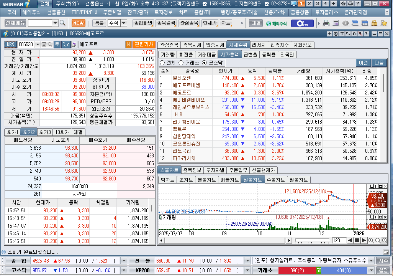Viewport: 393px width, 276px height.
Task: Click the plus icon in 주식종합2 title bar
Action: [x=329, y=34]
